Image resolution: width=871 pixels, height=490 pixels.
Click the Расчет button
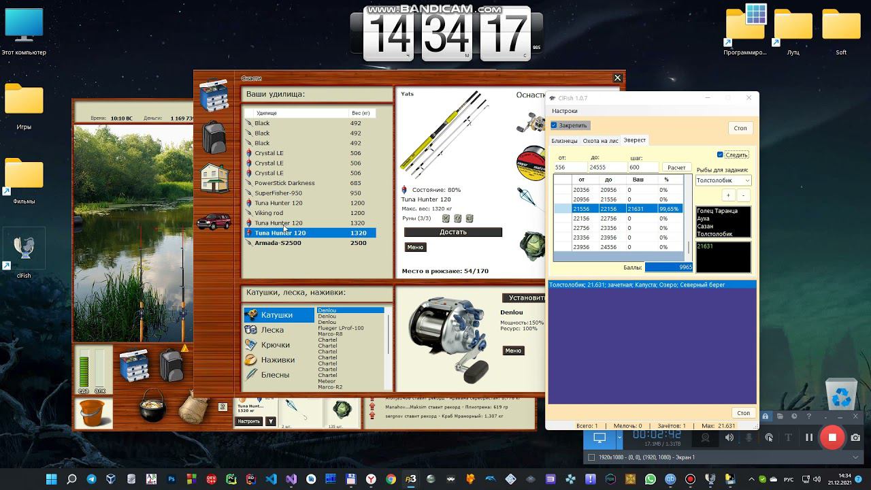(676, 167)
